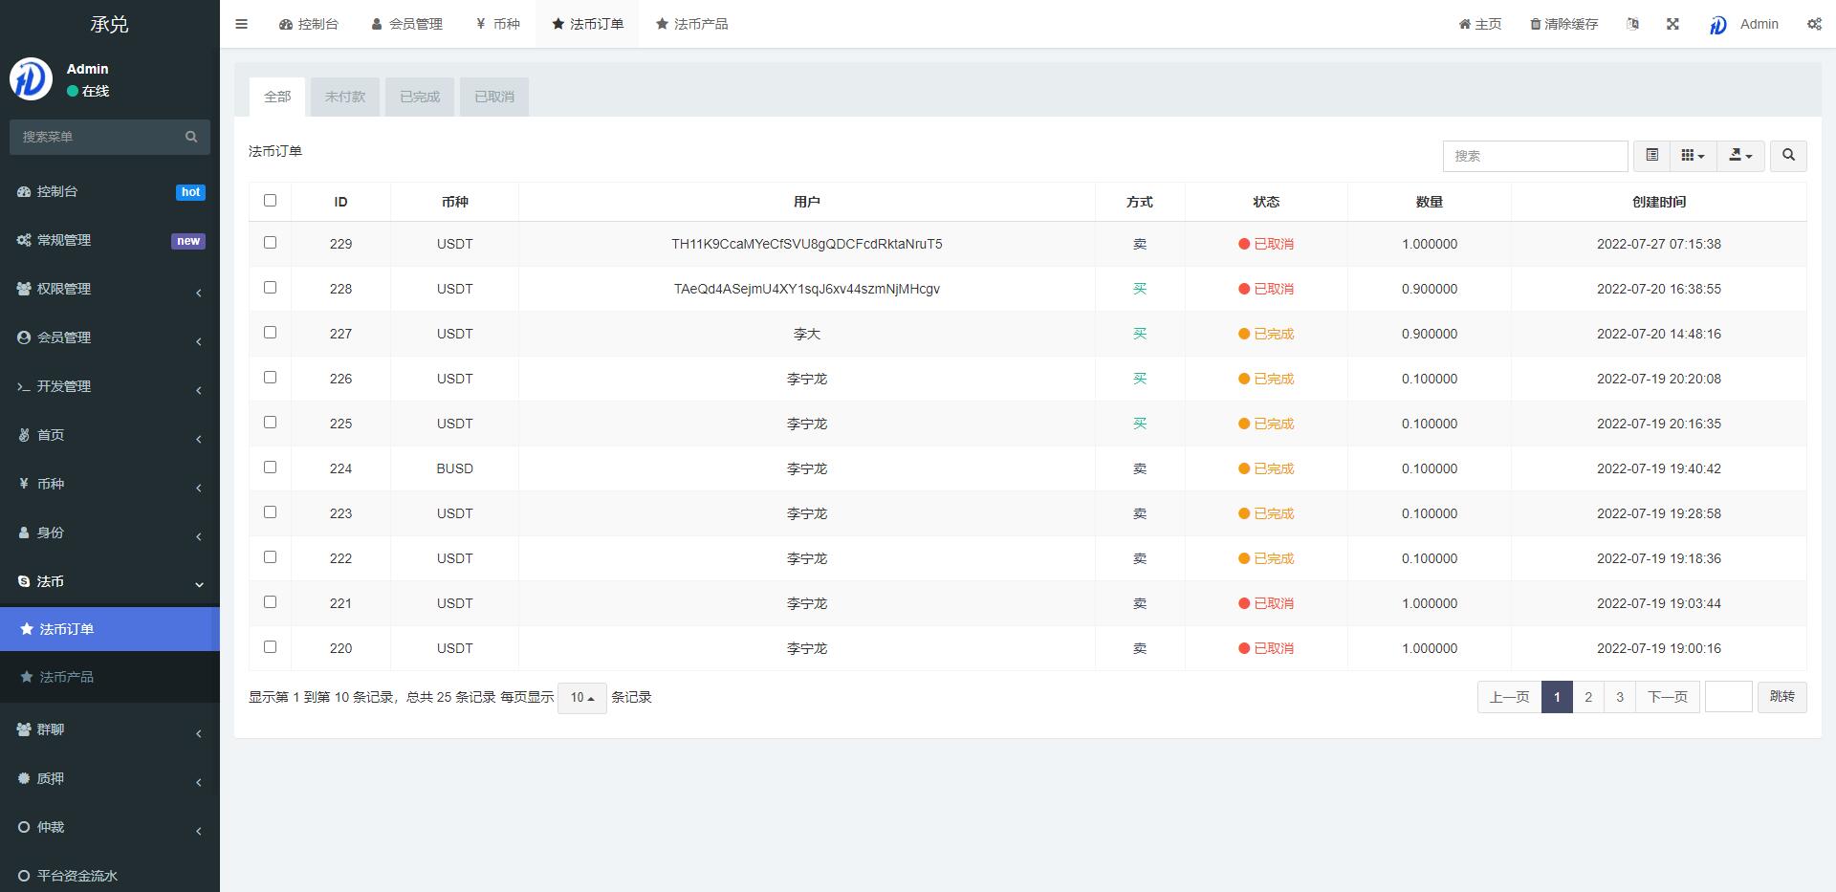1836x892 pixels.
Task: Select the checkbox for order ID 224
Action: point(270,468)
